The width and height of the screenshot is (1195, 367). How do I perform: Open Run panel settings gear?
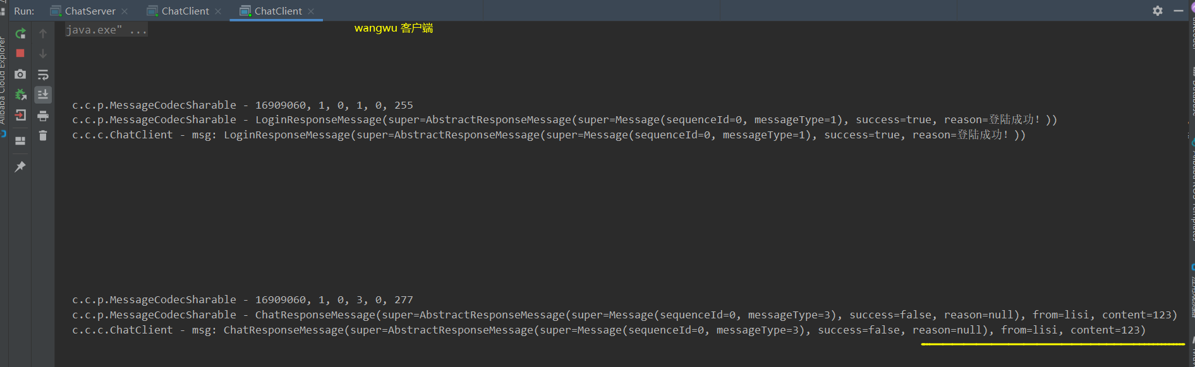pyautogui.click(x=1158, y=11)
